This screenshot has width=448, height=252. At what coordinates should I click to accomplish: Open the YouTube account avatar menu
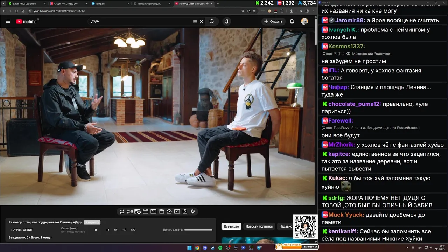tap(304, 21)
